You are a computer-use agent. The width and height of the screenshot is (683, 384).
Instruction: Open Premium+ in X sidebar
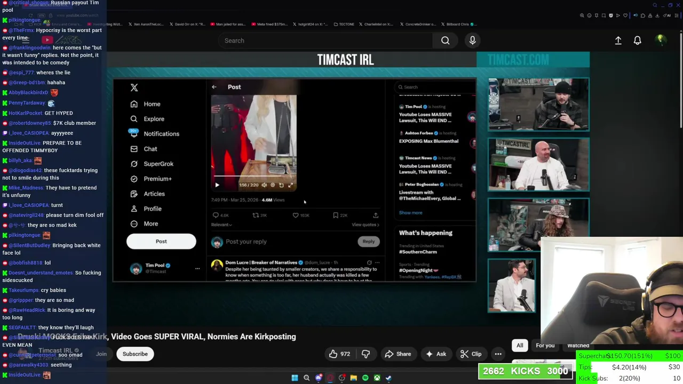point(151,179)
